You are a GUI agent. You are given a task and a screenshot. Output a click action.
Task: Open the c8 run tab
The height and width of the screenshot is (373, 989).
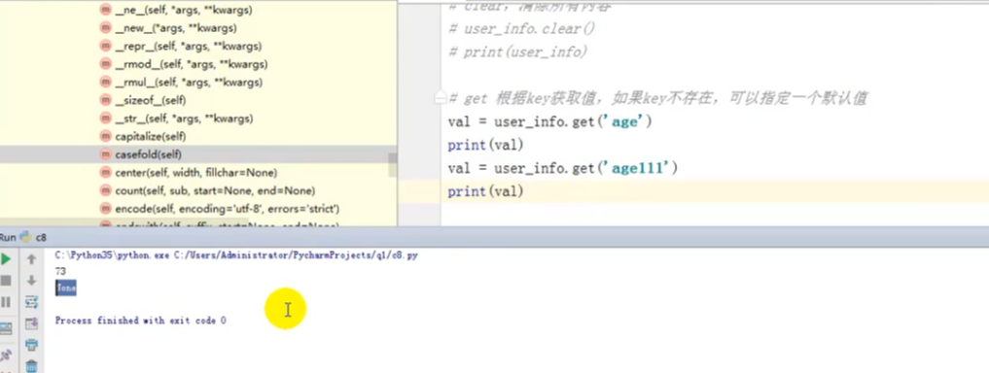[41, 238]
